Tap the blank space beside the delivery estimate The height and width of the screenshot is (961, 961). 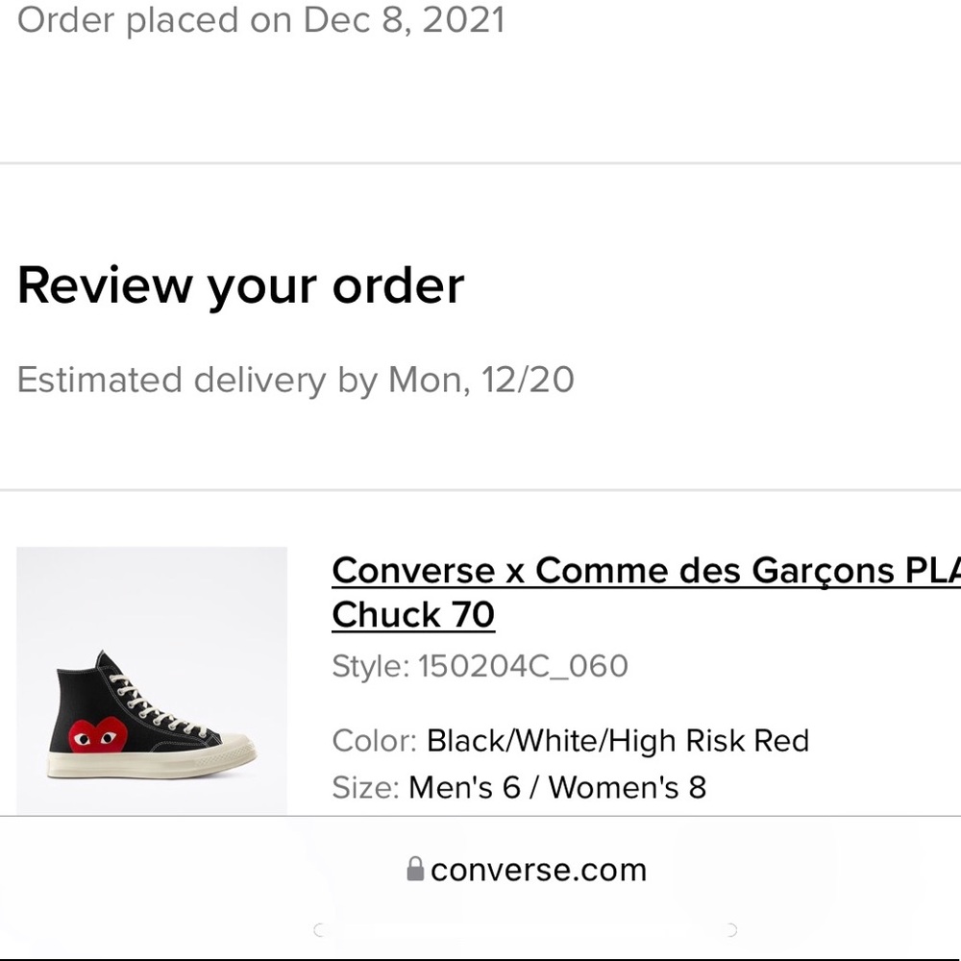pyautogui.click(x=769, y=380)
